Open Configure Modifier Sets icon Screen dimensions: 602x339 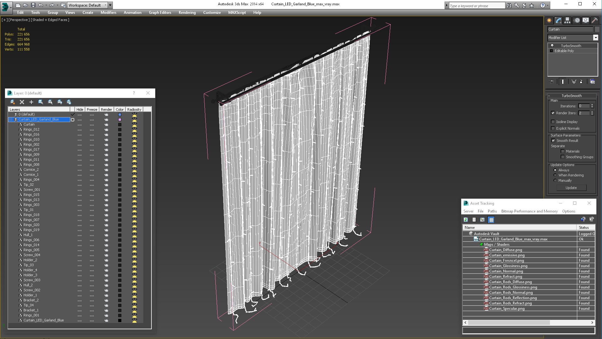click(x=592, y=82)
